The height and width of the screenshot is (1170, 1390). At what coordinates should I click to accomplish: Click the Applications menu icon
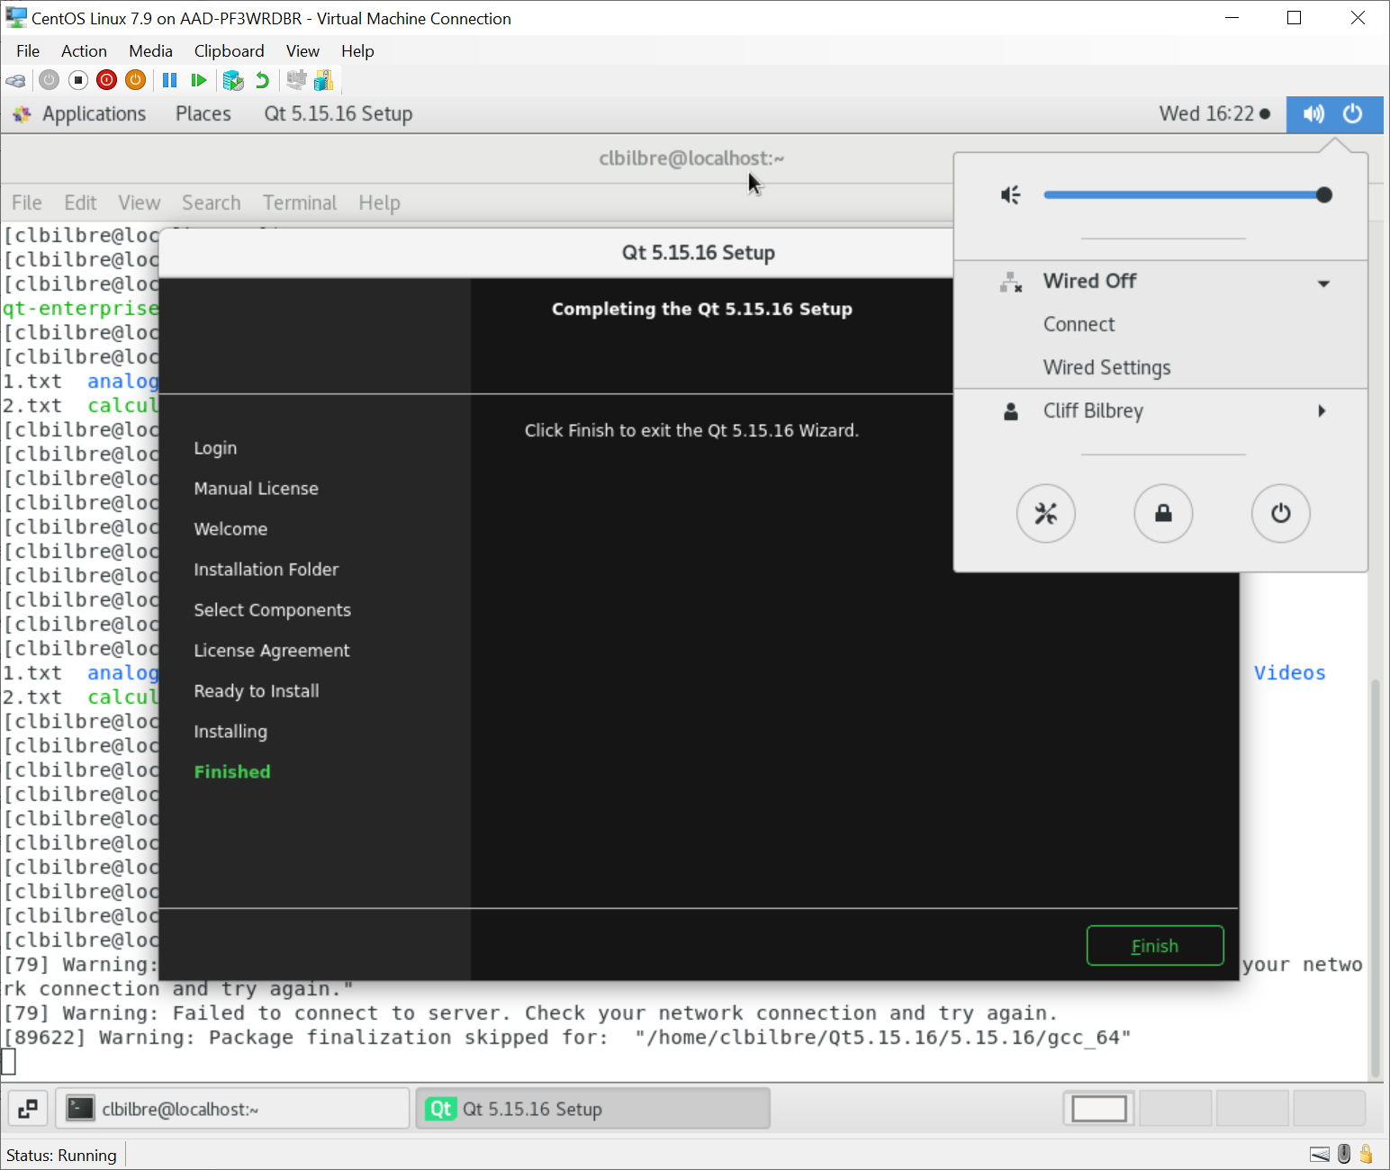pos(23,114)
